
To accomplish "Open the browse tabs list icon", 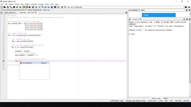I will point(14,7).
